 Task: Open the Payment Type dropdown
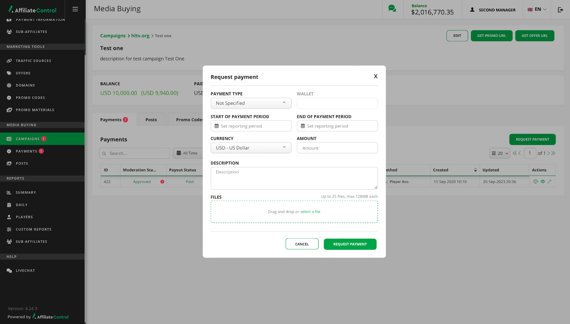(x=251, y=103)
